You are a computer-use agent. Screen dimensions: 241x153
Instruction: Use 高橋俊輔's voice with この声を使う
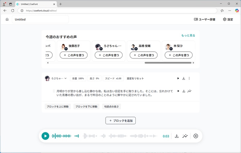144,55
